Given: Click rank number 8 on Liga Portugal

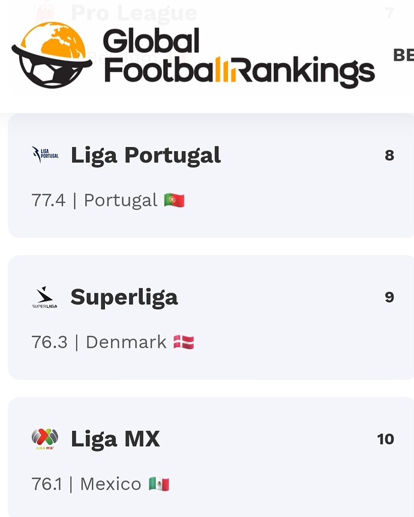Looking at the screenshot, I should [x=389, y=155].
